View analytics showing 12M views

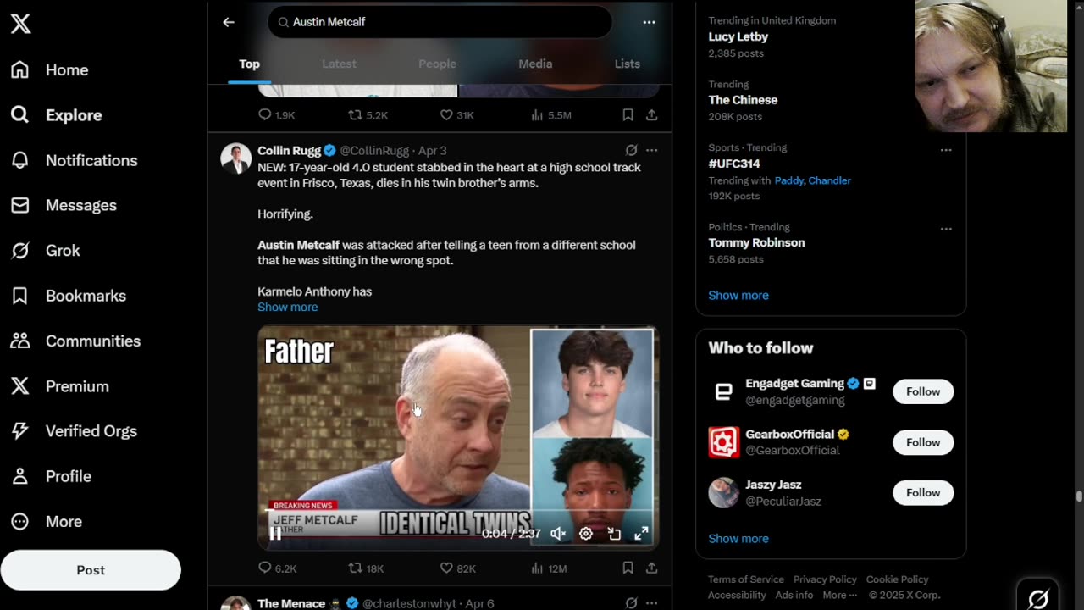coord(548,568)
